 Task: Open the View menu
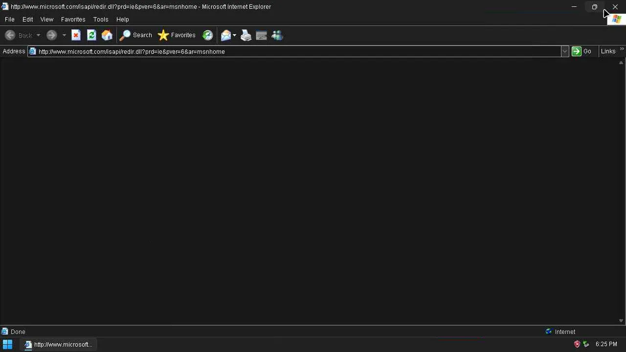click(47, 20)
